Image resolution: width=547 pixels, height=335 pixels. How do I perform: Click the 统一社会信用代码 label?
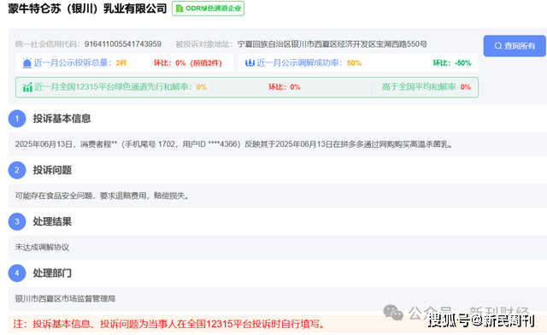(48, 44)
